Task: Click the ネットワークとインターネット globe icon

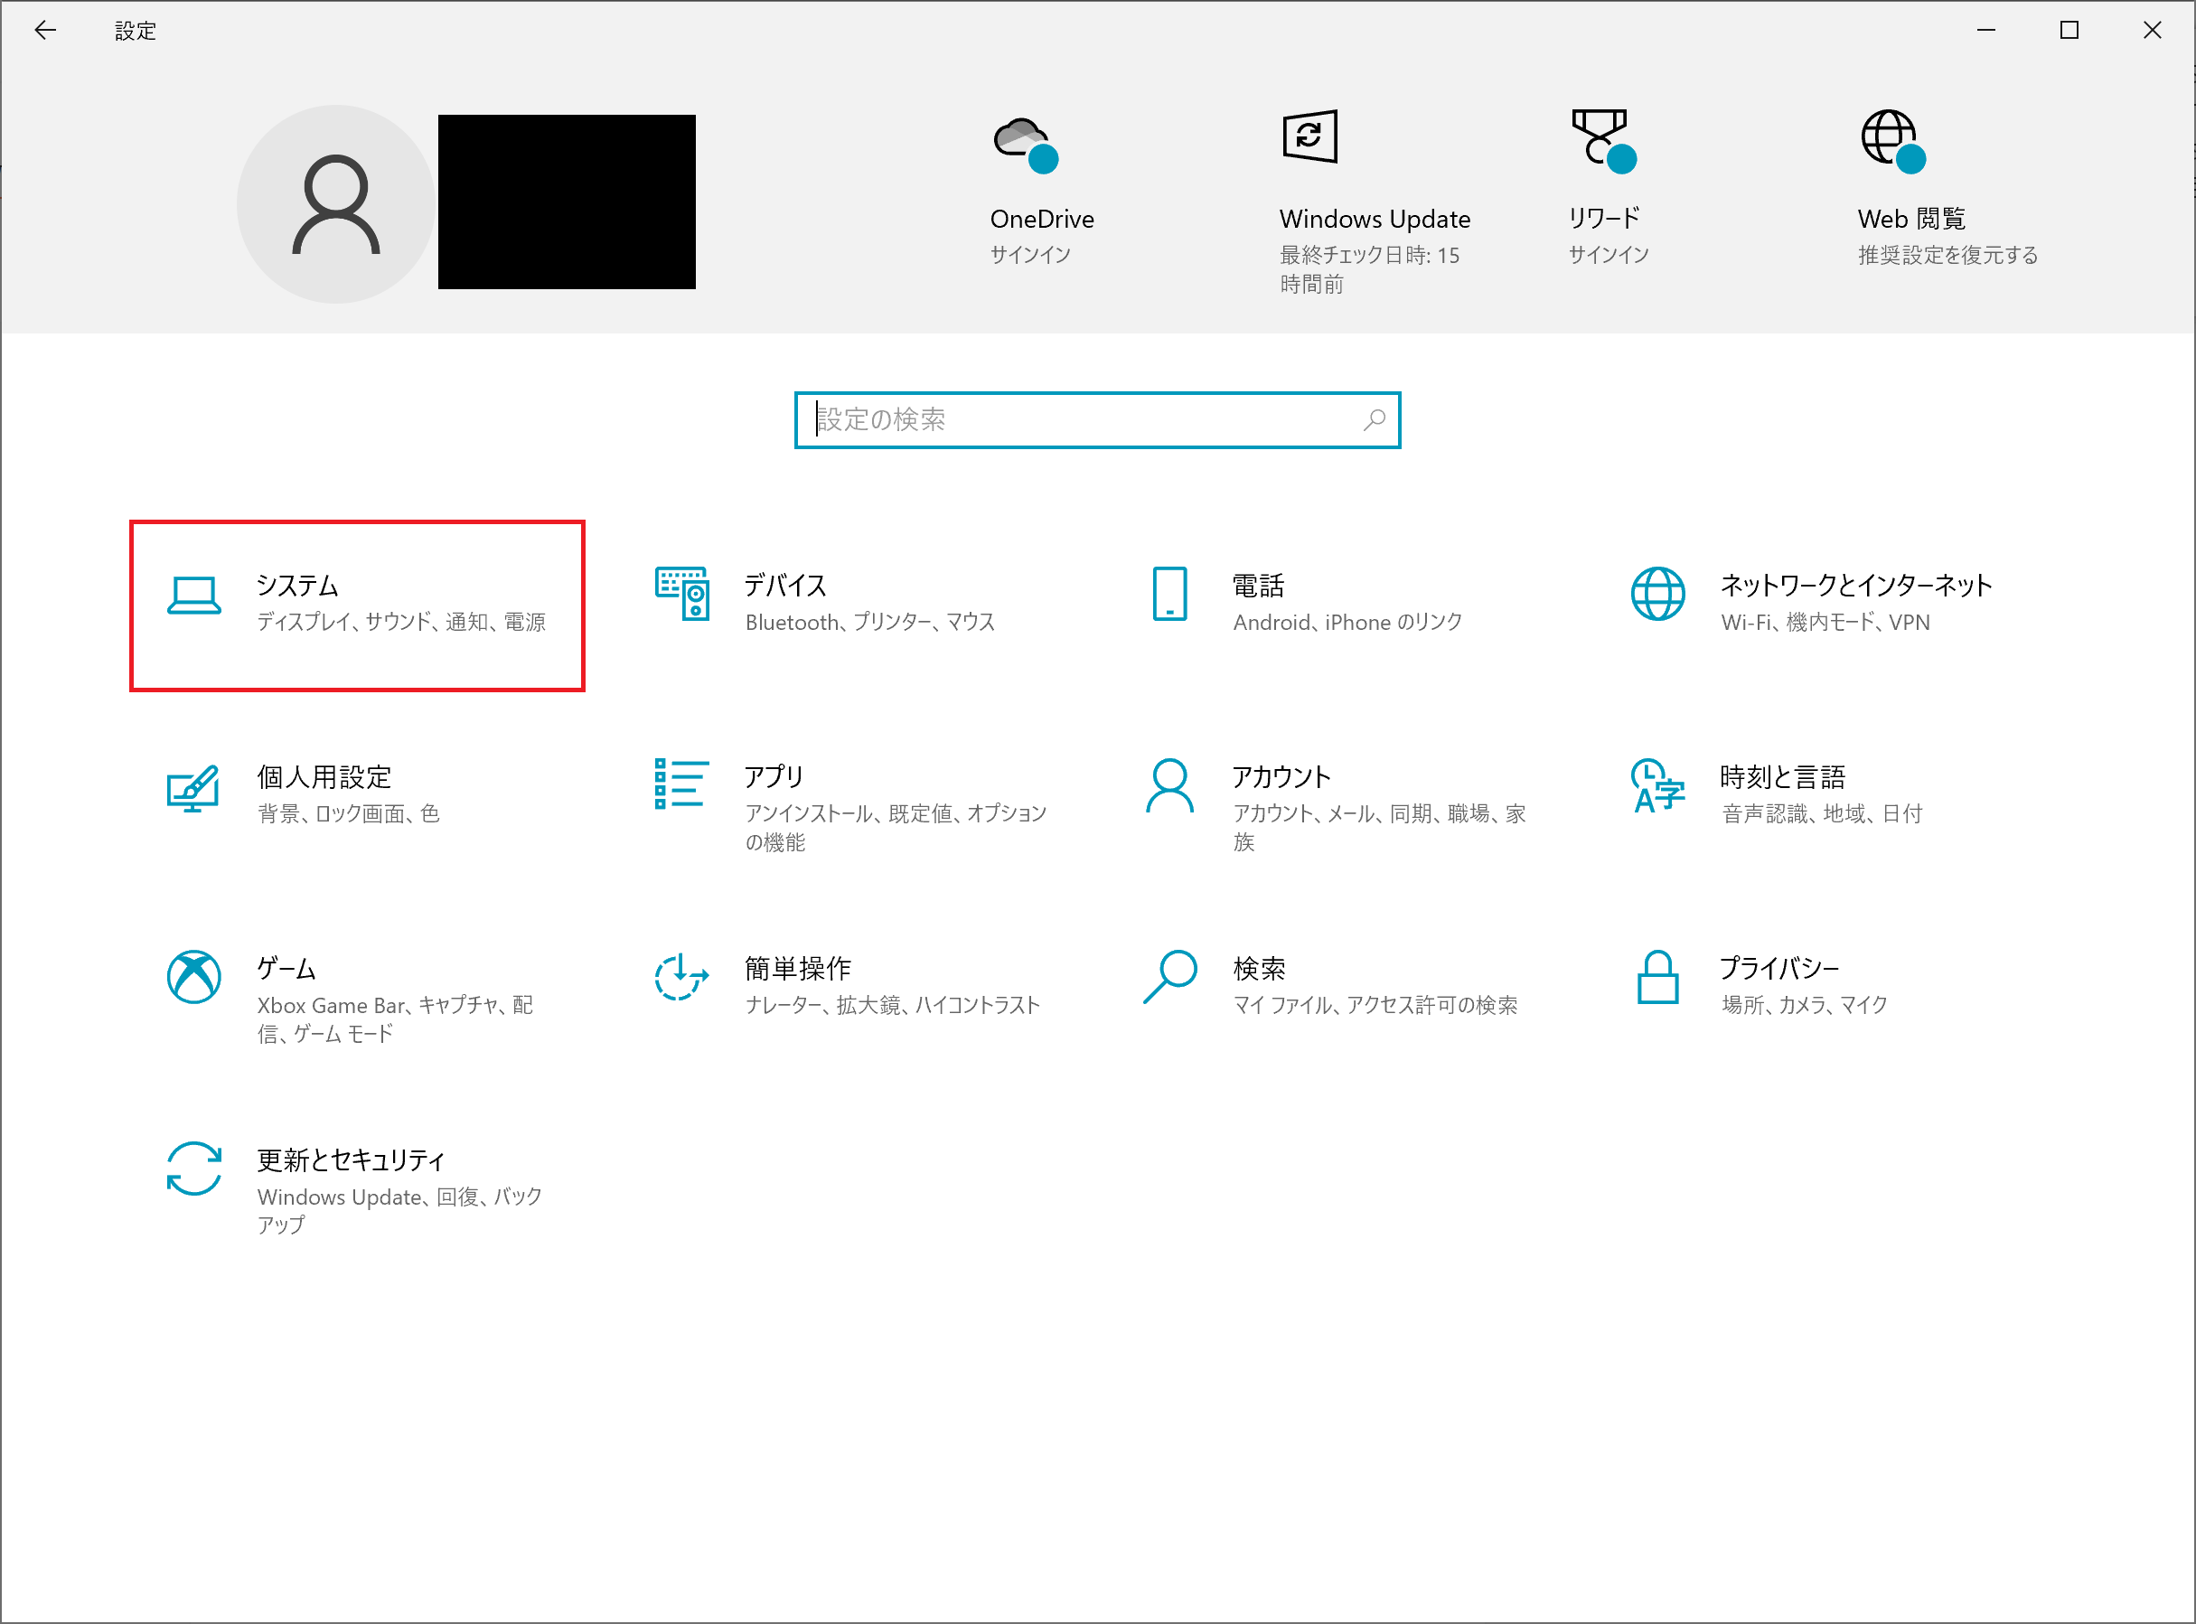Action: coord(1658,594)
